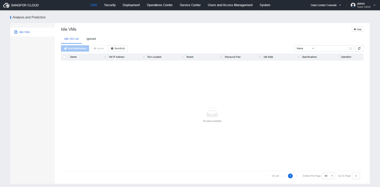Open the Data Center Console dropdown
This screenshot has height=187, width=380.
pos(326,5)
